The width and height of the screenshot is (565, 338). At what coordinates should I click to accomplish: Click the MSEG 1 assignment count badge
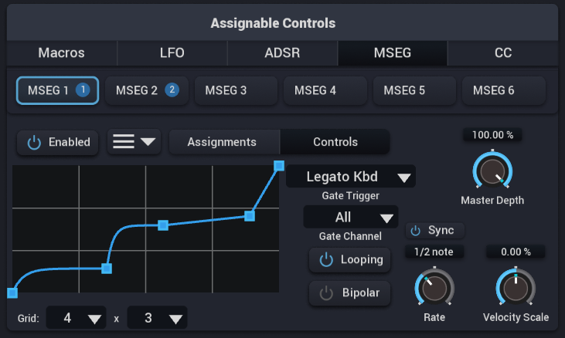point(83,90)
